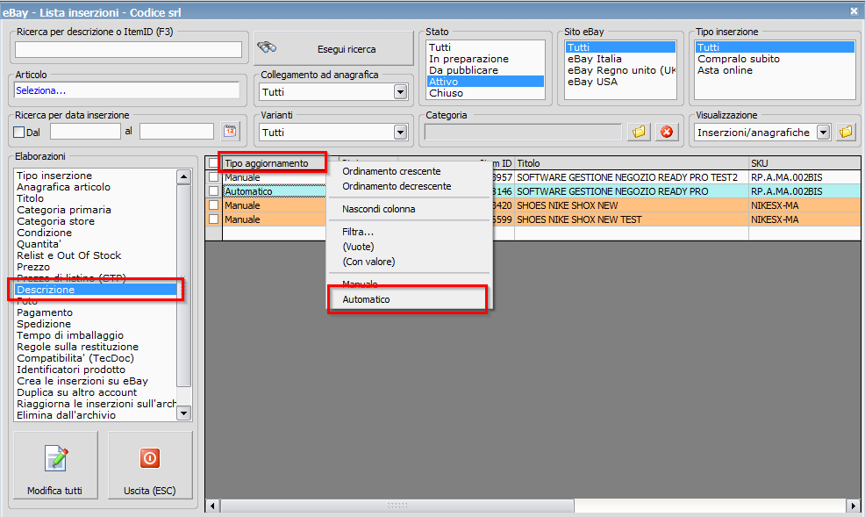Toggle the Dal date checkbox
The image size is (865, 517).
[x=19, y=133]
